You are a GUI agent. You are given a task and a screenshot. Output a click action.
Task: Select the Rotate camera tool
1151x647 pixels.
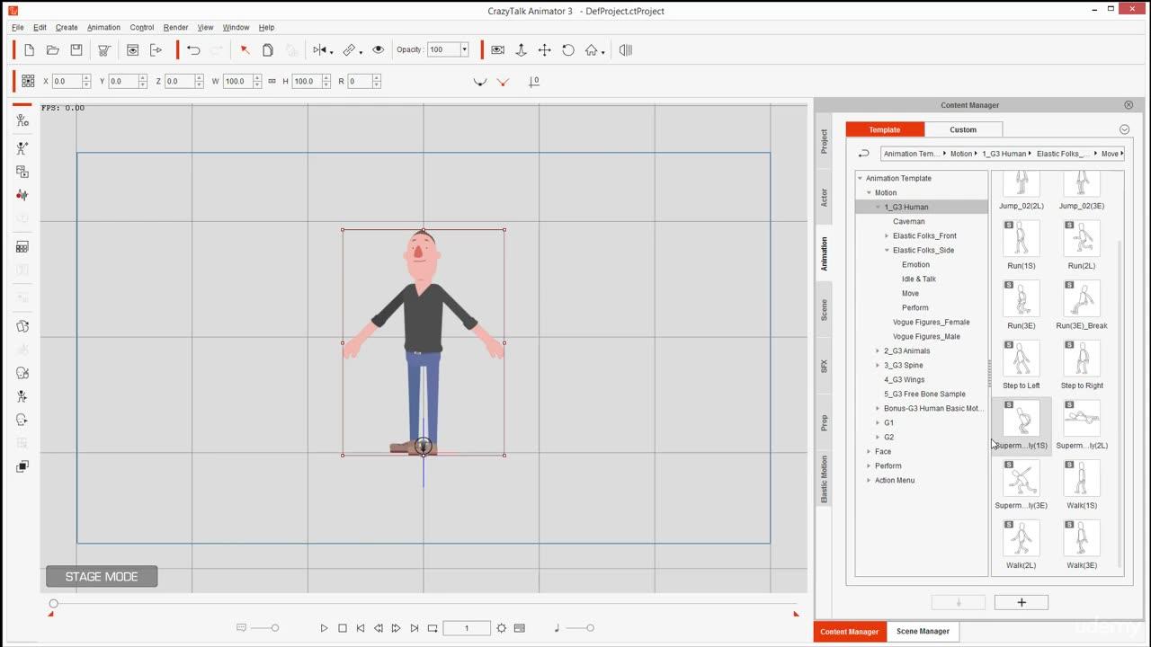tap(568, 50)
